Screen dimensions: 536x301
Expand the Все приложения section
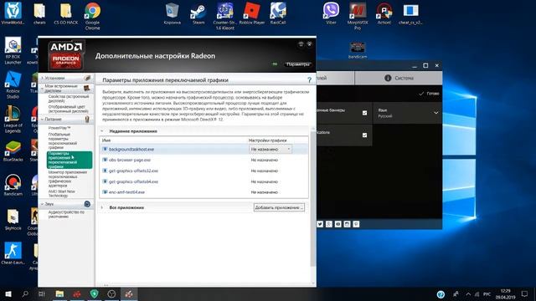pyautogui.click(x=102, y=207)
